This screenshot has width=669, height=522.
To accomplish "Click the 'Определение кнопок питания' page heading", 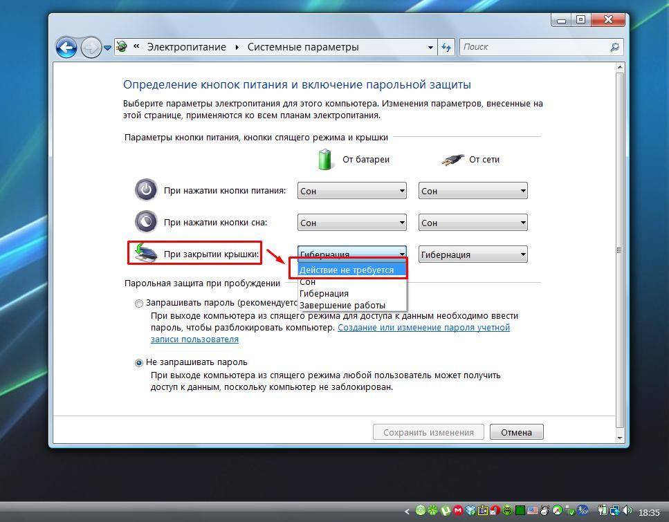I will [297, 84].
